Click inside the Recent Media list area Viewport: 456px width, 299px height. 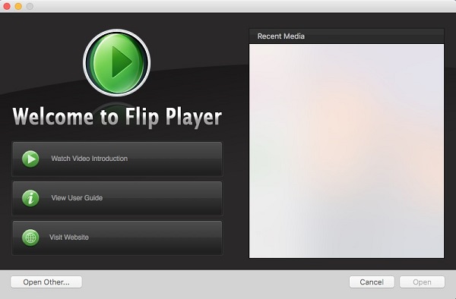point(347,151)
